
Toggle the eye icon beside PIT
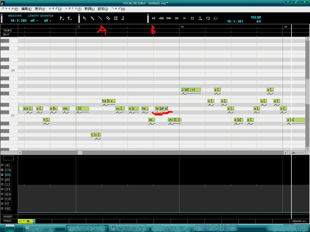(2, 204)
